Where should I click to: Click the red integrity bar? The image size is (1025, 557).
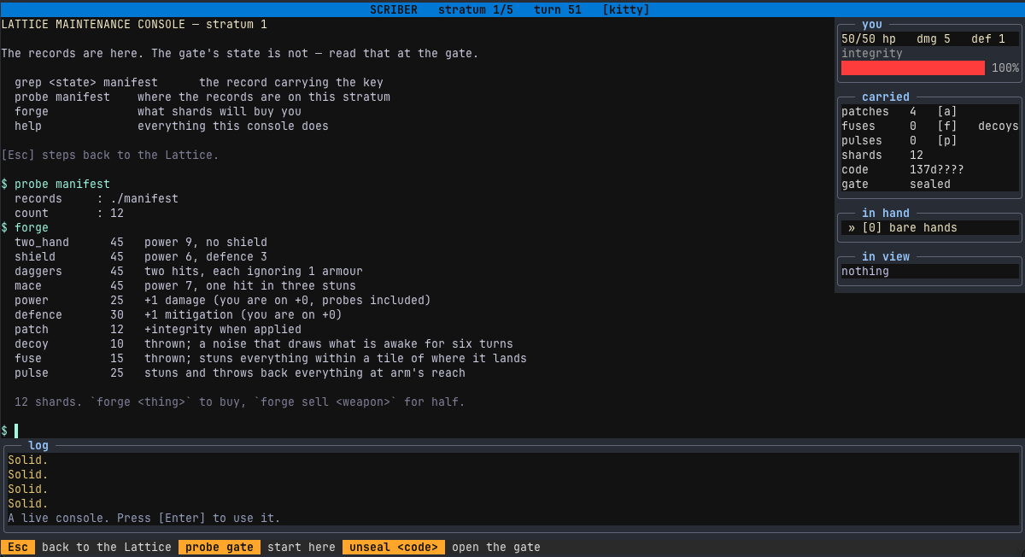click(x=912, y=67)
